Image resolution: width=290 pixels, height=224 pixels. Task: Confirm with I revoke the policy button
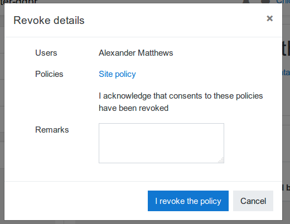pyautogui.click(x=188, y=201)
